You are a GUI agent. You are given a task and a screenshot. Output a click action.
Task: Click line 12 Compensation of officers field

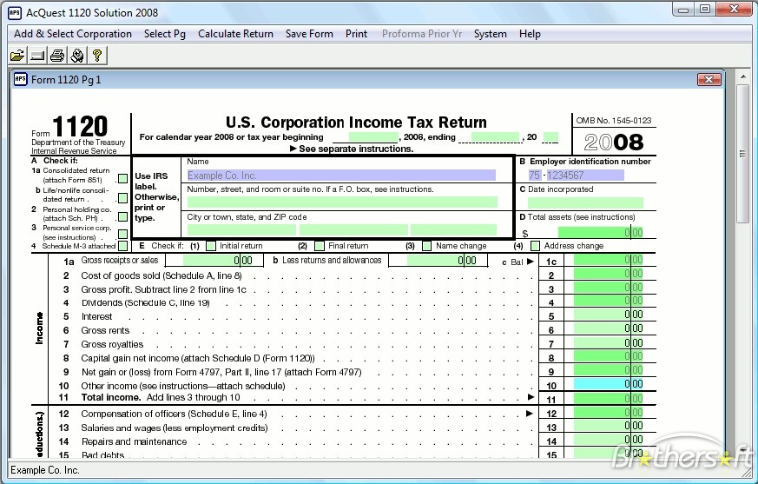[x=609, y=413]
